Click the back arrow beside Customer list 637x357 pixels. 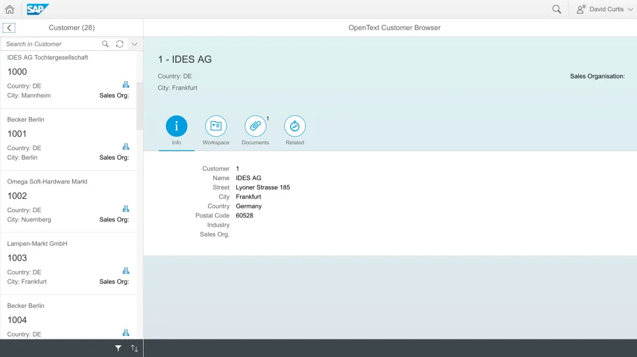[9, 28]
